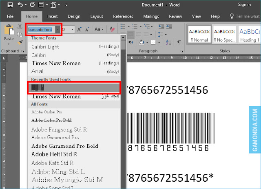261x189 pixels.
Task: Open Clipboard pane dialog launcher
Action: (x=23, y=51)
